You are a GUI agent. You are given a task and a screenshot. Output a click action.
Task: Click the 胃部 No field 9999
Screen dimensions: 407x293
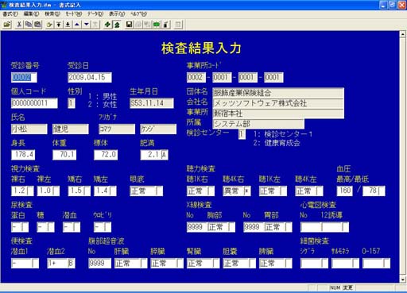coord(254,227)
